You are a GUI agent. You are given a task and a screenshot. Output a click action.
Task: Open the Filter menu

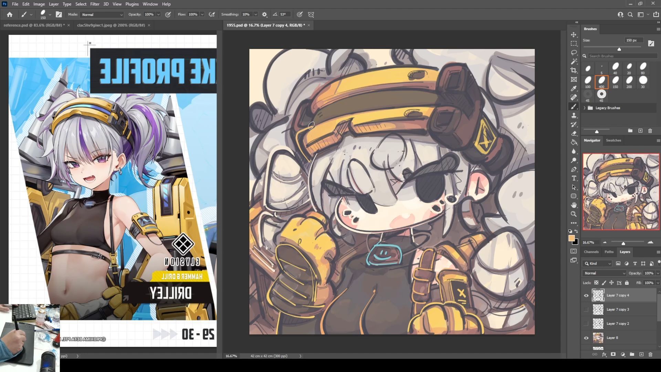(x=95, y=4)
